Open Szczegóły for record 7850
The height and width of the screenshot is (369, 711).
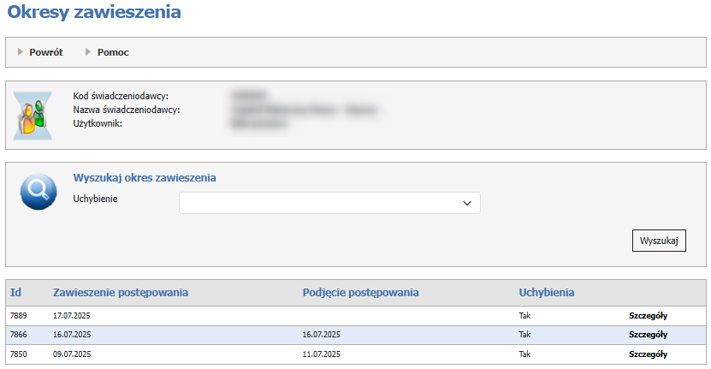[648, 354]
